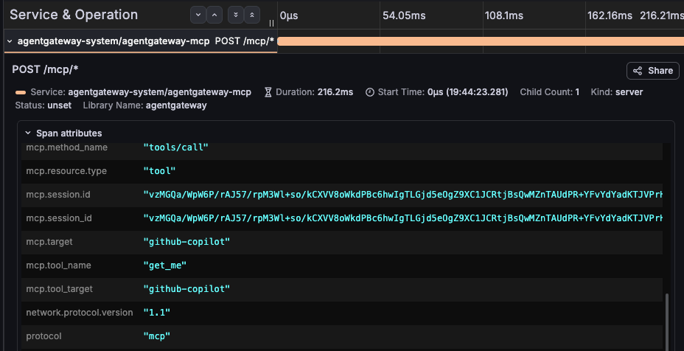Click the mcp.tool_target attribute key
This screenshot has height=351, width=684.
(59, 289)
